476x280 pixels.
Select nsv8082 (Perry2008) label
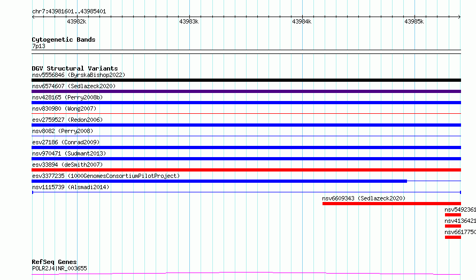(63, 131)
